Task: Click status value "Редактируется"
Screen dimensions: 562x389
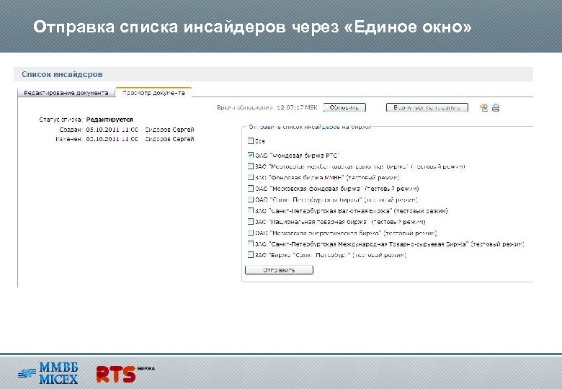Action: tap(110, 120)
